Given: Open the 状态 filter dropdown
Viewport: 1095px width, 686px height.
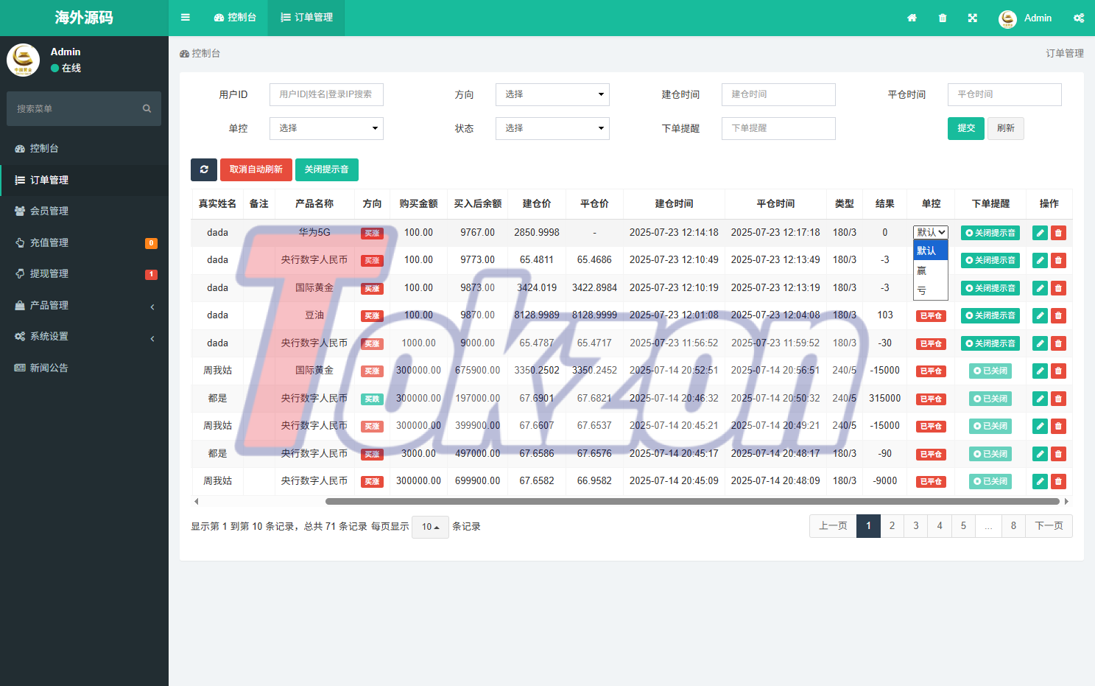Looking at the screenshot, I should click(x=552, y=128).
